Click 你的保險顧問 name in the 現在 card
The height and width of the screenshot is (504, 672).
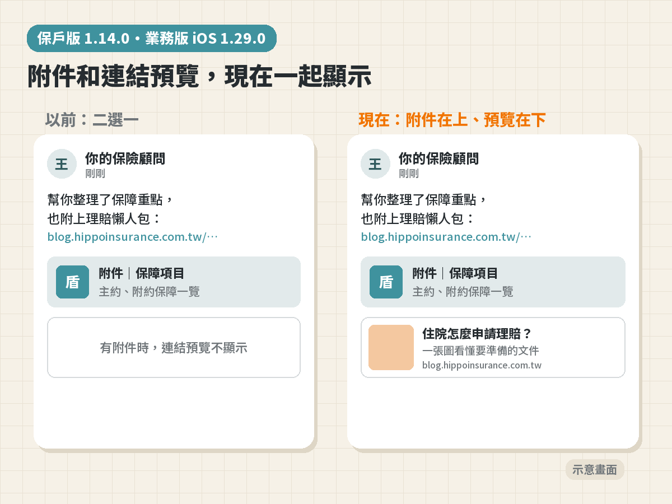coord(439,158)
